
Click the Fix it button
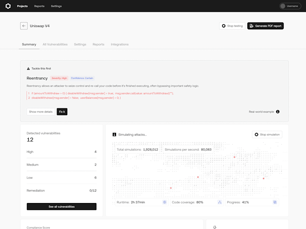62,111
